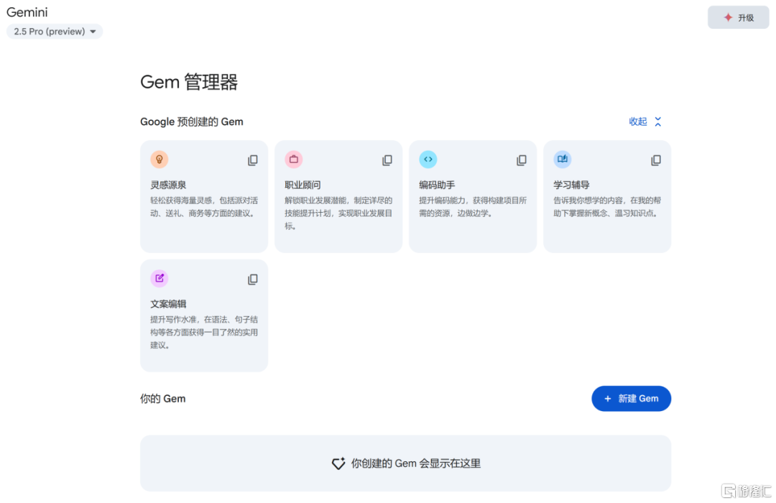Click the Gemini logo text

pyautogui.click(x=27, y=12)
